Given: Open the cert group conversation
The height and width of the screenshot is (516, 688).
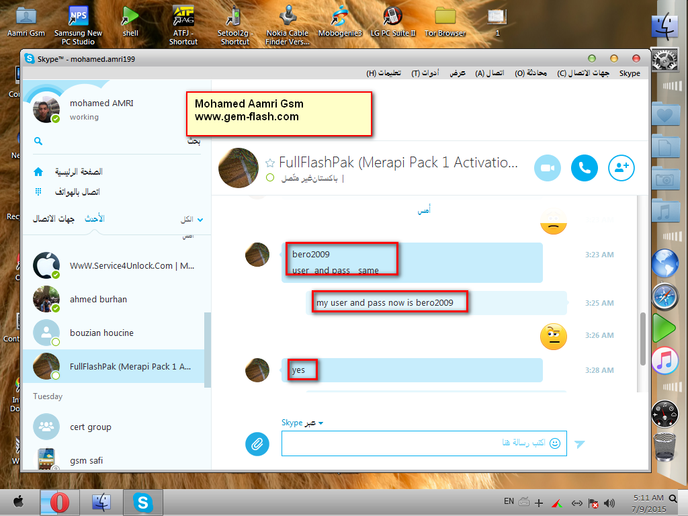Looking at the screenshot, I should [x=114, y=427].
